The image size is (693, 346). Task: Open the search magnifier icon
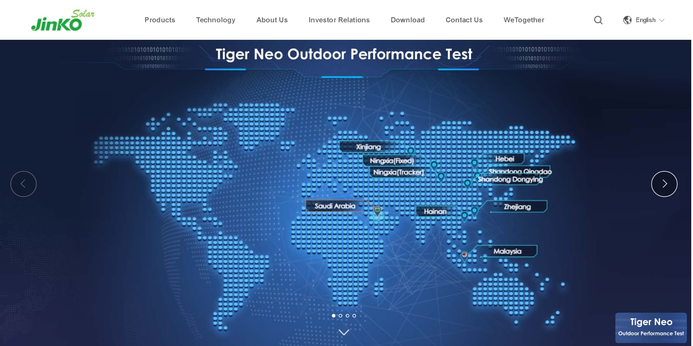coord(598,20)
